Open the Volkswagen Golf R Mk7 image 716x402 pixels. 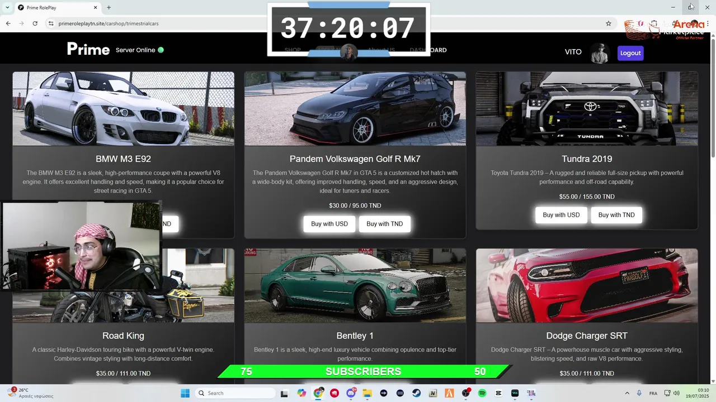[355, 108]
